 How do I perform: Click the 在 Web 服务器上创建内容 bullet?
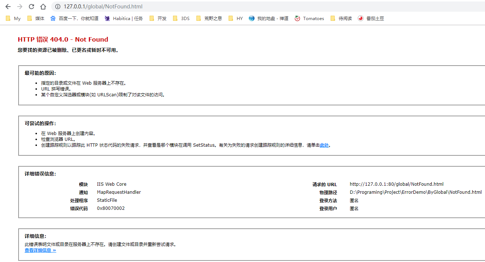(x=68, y=133)
